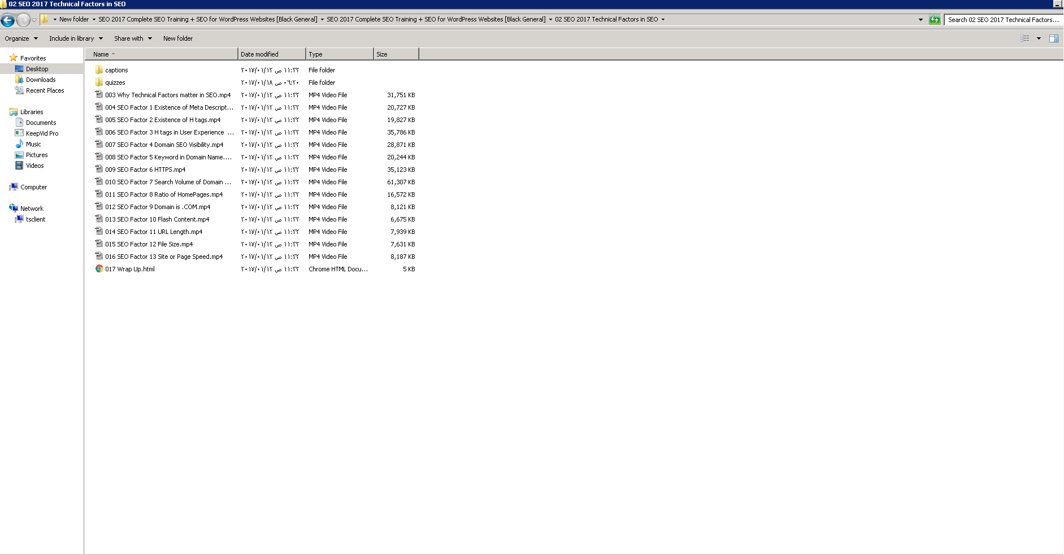The width and height of the screenshot is (1064, 555).
Task: Select the 009 SEO Factor 6 HTTPS.mp4 file
Action: [x=145, y=170]
